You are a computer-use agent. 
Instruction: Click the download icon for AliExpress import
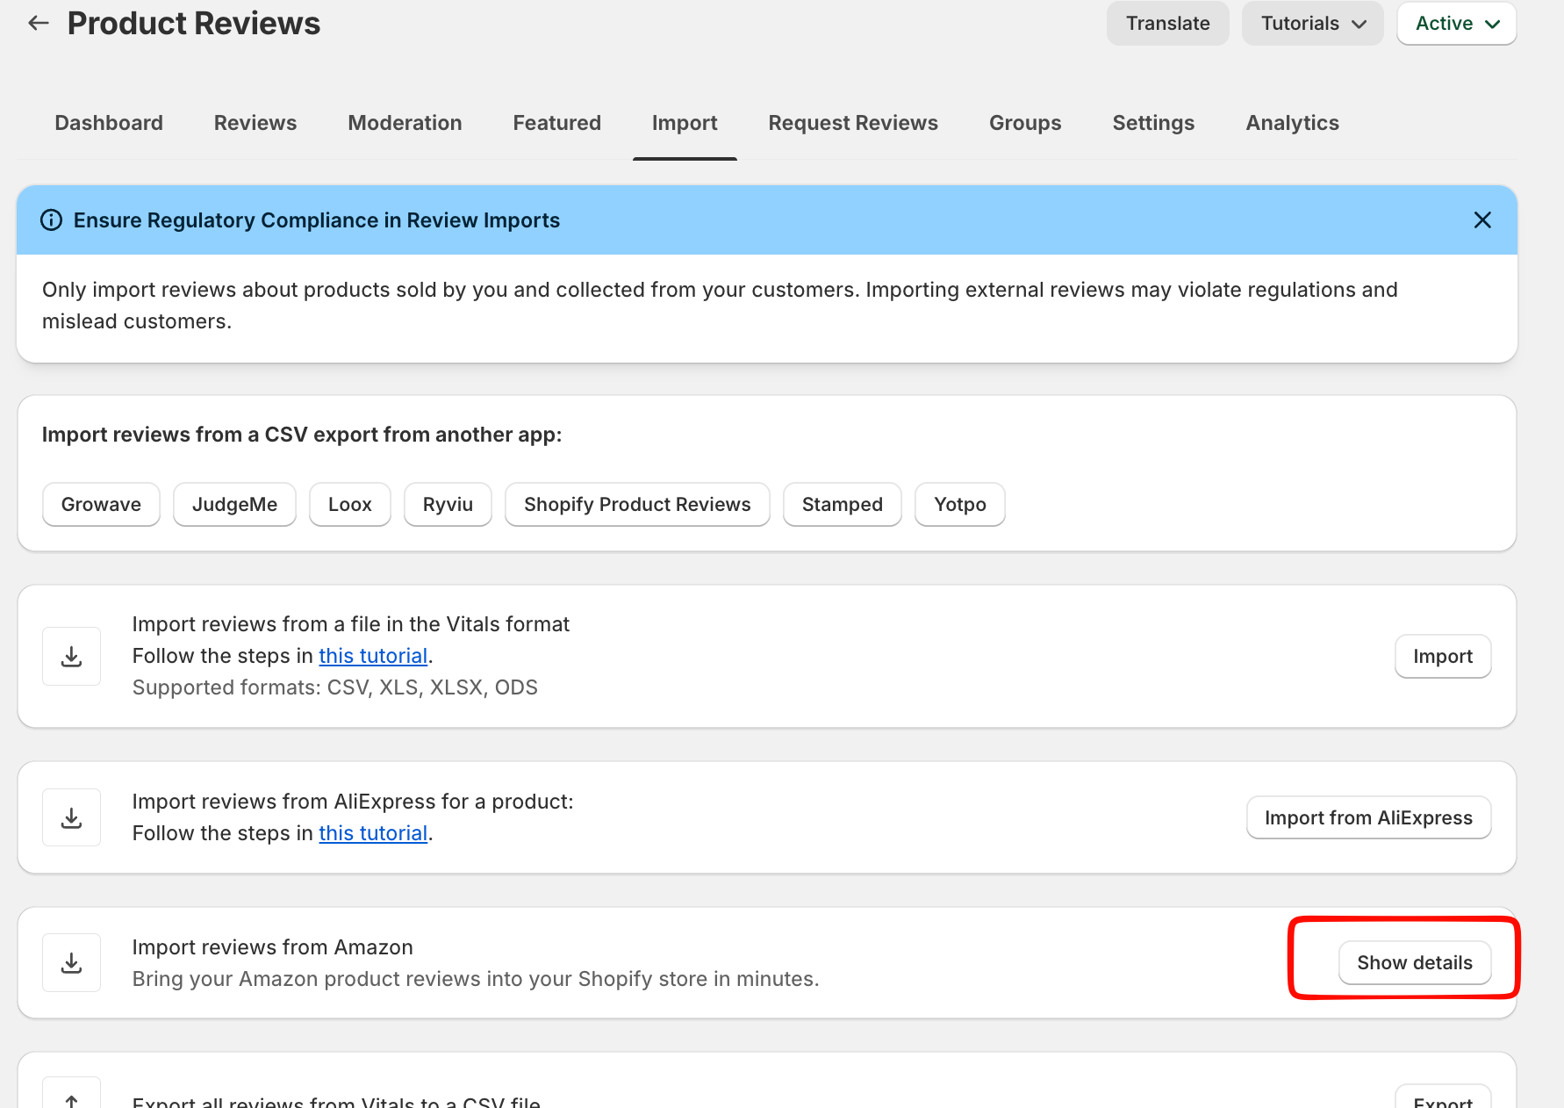72,818
